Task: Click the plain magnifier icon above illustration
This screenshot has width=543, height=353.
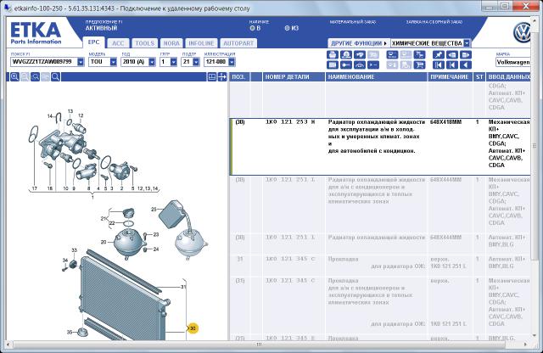Action: (x=55, y=77)
